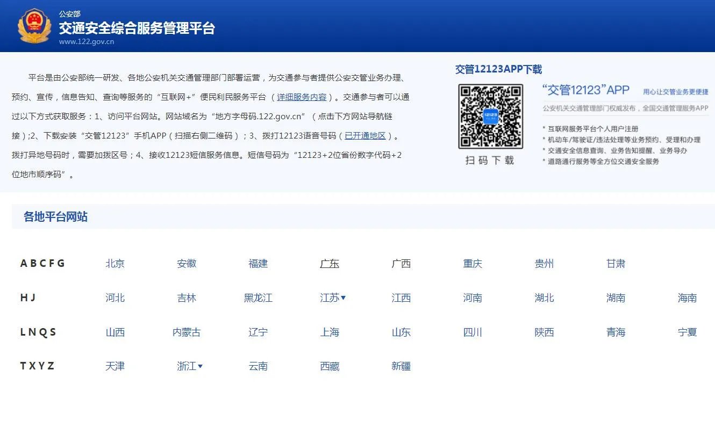
Task: Click the letter group label T X Y Z
Action: point(37,366)
